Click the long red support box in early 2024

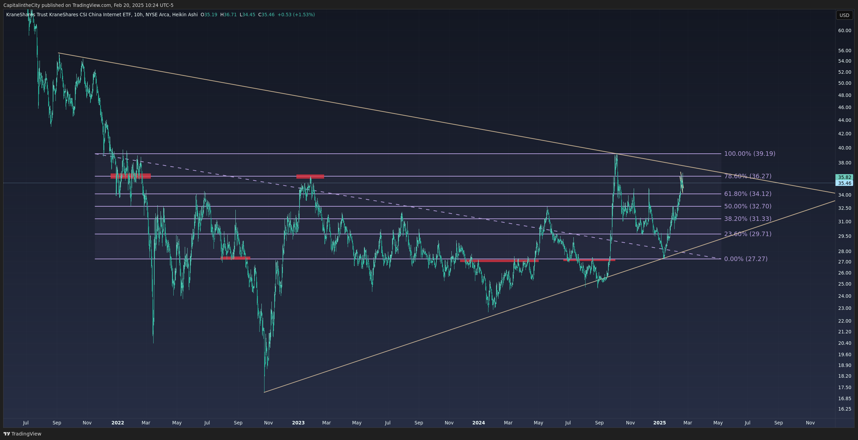click(499, 261)
